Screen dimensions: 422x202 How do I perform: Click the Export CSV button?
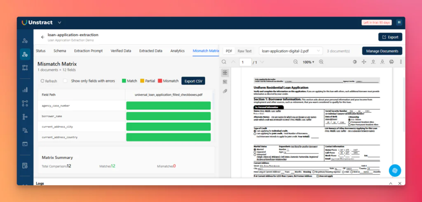pos(193,81)
